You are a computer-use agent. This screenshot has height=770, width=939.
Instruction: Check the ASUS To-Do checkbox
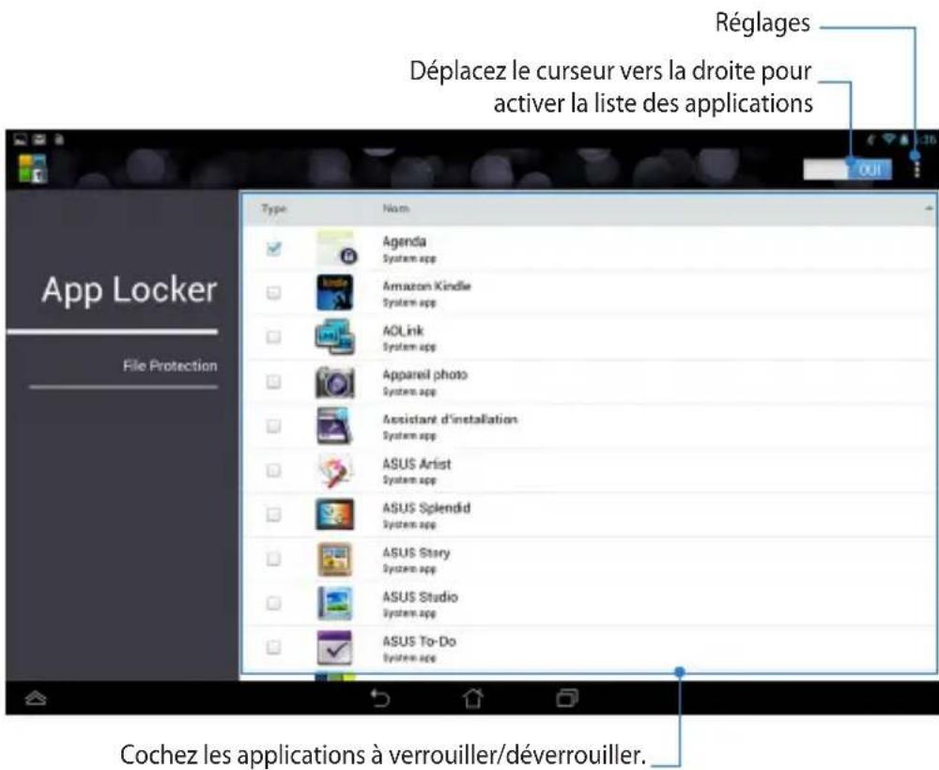click(x=273, y=647)
